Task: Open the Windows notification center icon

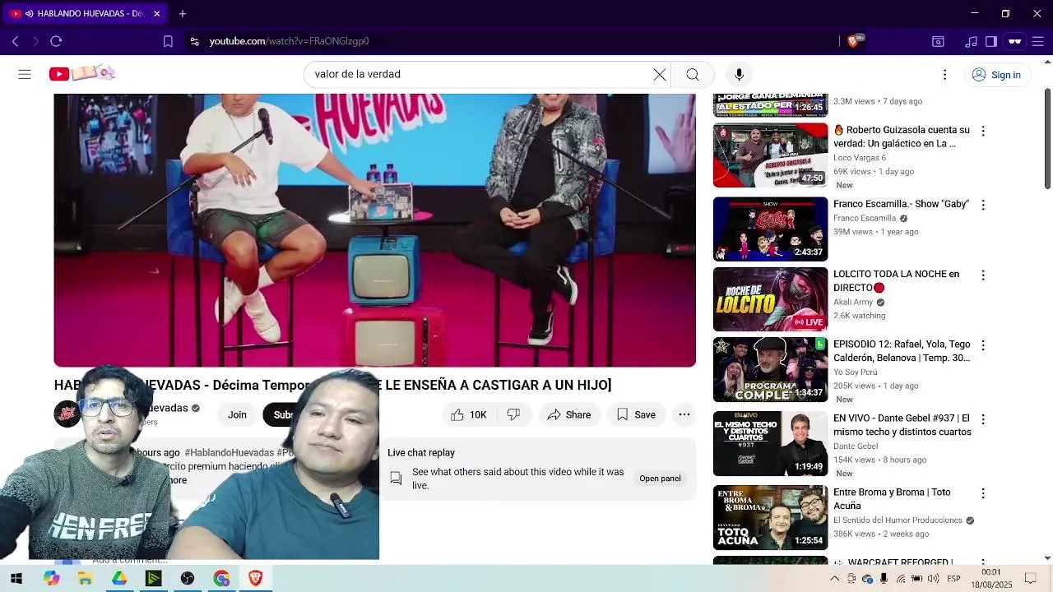Action: point(1030,579)
